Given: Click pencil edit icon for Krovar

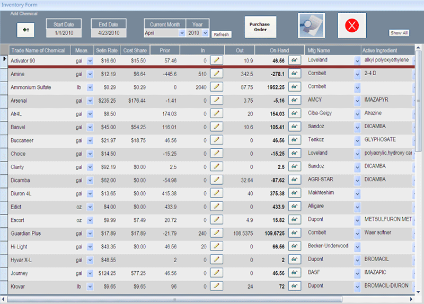Looking at the screenshot, I should [216, 286].
